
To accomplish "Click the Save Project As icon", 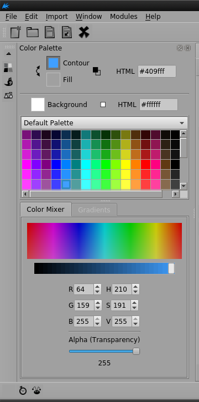I will pos(67,32).
